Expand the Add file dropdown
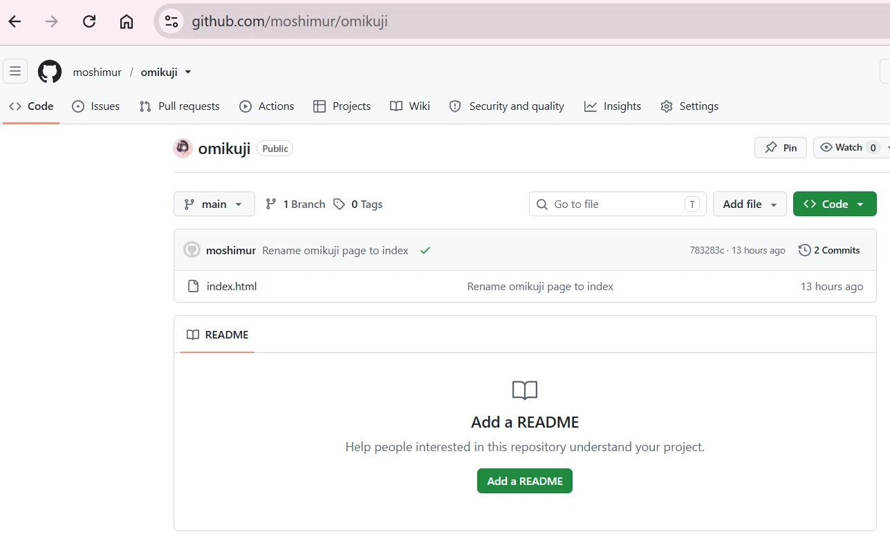Viewport: 890px width, 543px height. click(750, 204)
